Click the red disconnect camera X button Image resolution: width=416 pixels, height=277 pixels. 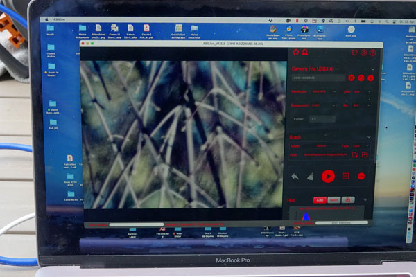(352, 78)
